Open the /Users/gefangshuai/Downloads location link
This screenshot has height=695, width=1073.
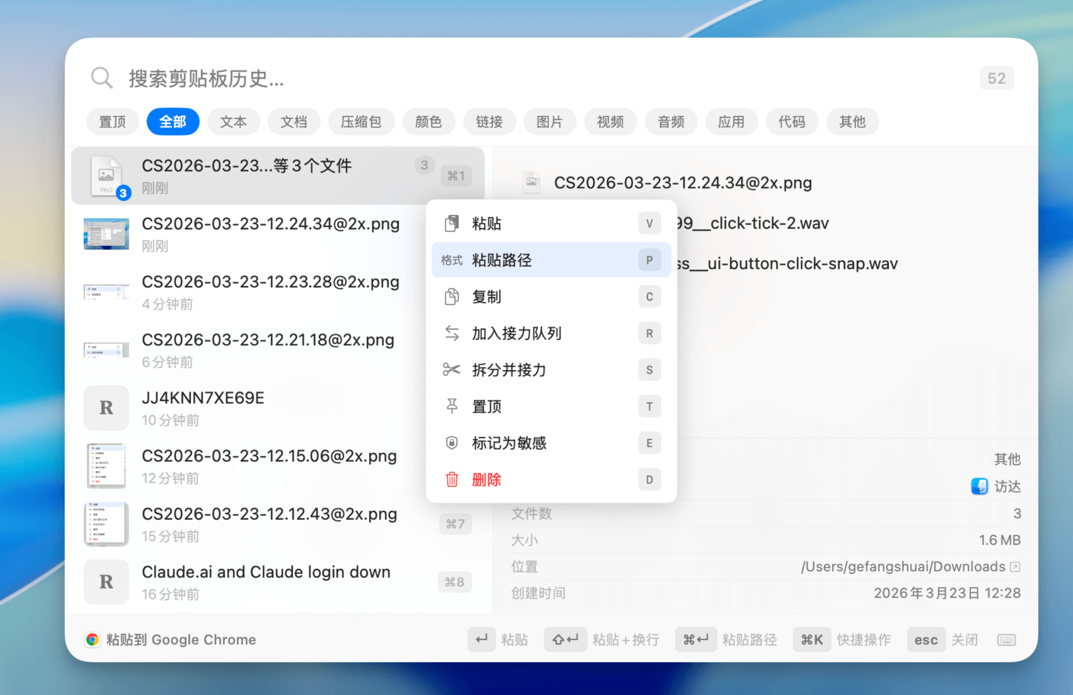tap(903, 567)
